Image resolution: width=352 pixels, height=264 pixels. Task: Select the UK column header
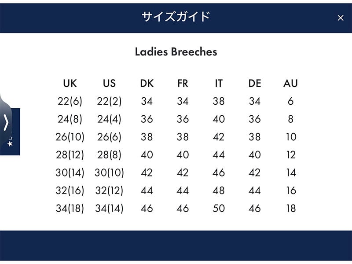(x=70, y=84)
